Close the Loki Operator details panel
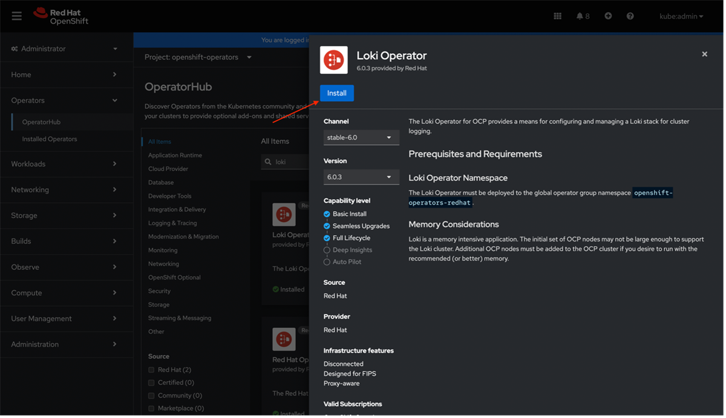 pyautogui.click(x=704, y=54)
